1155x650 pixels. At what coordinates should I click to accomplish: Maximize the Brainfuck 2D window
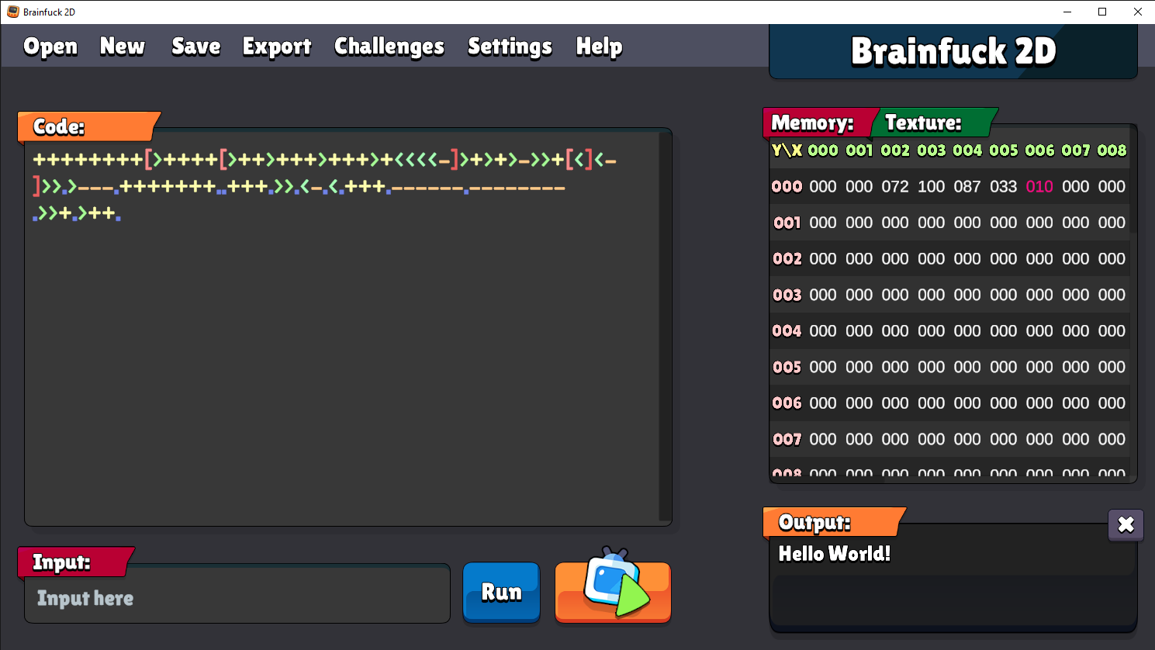pos(1102,12)
